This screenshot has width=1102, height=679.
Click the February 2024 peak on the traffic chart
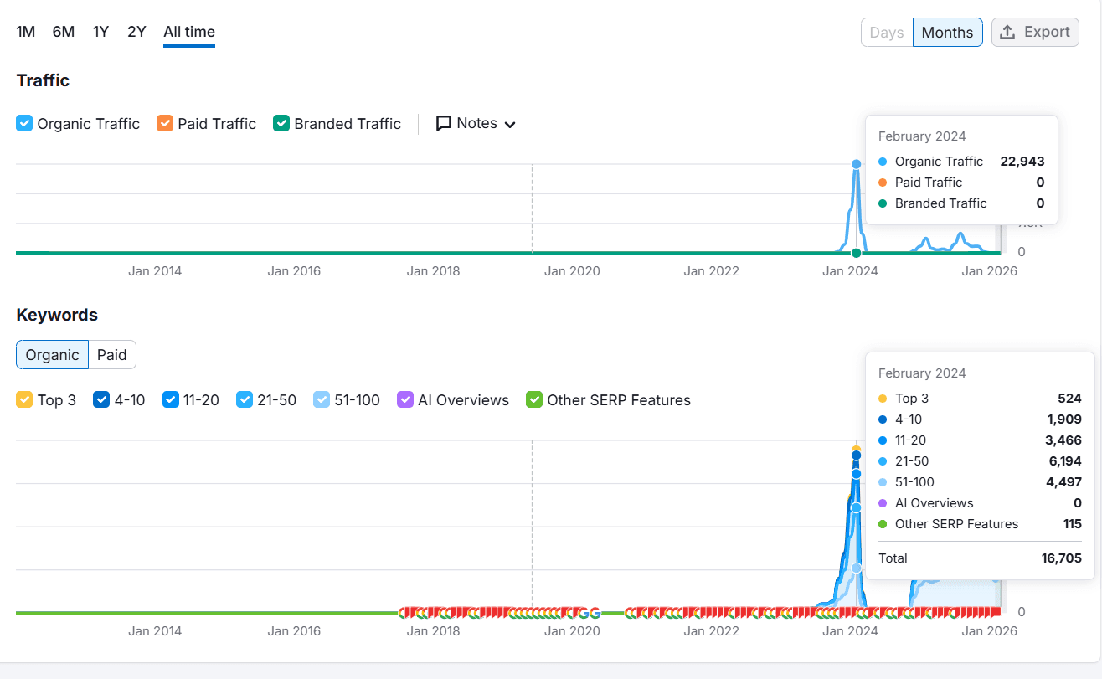pos(856,164)
